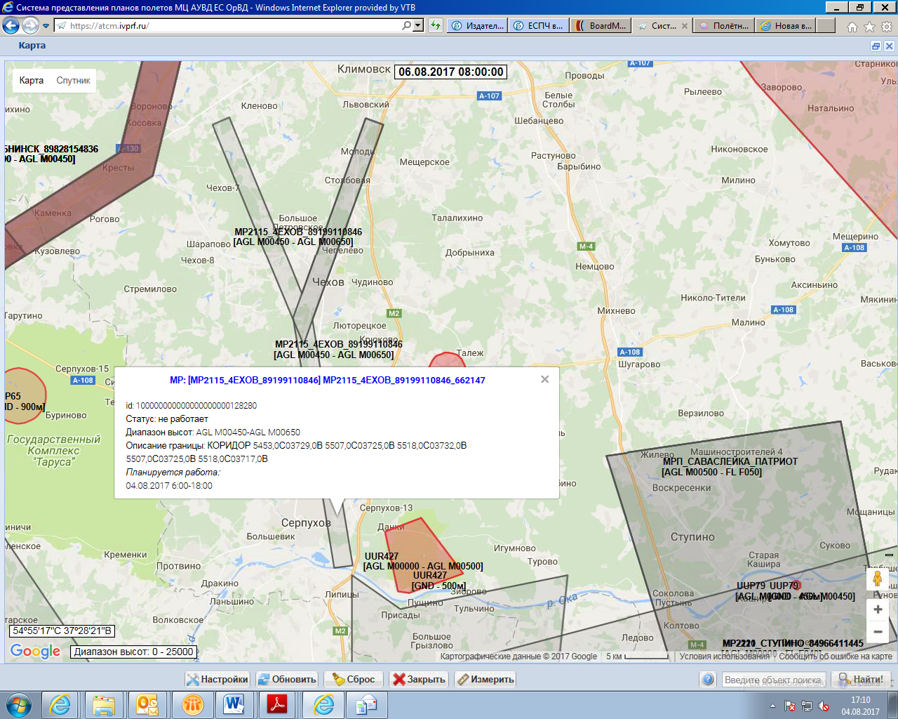The image size is (898, 719).
Task: Switch to the BoardM... browser tab
Action: click(601, 26)
